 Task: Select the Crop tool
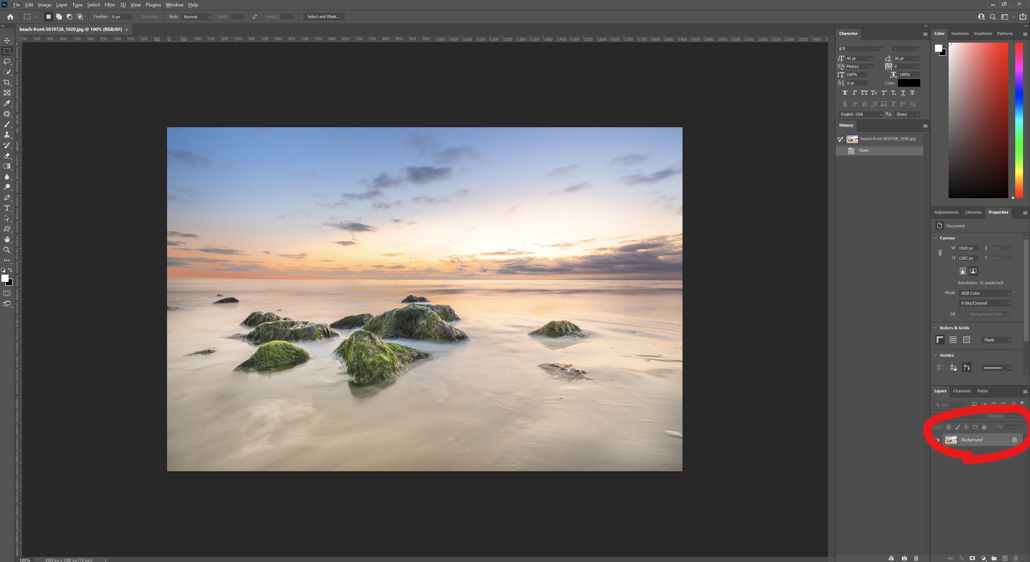click(7, 82)
